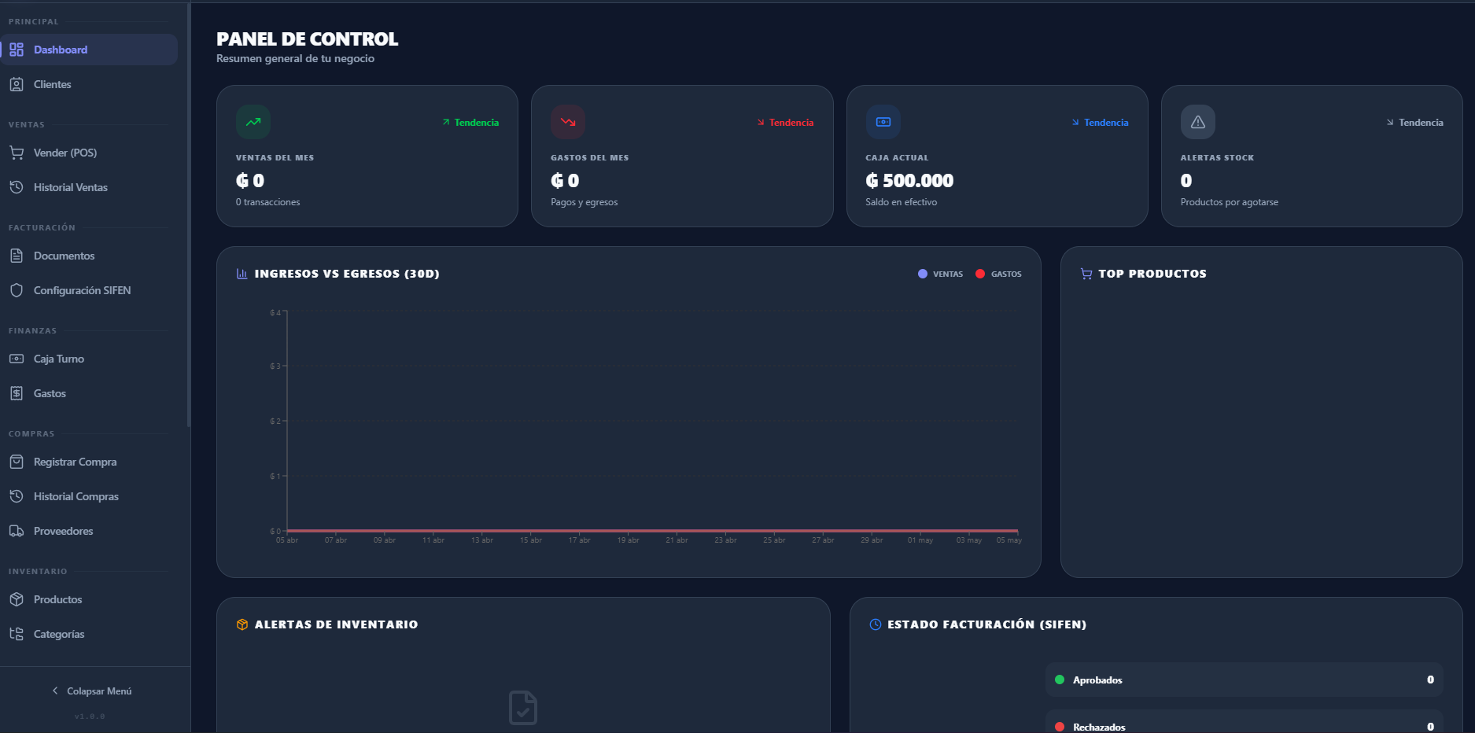1475x733 pixels.
Task: Click the Aprobados status row
Action: pos(1244,680)
